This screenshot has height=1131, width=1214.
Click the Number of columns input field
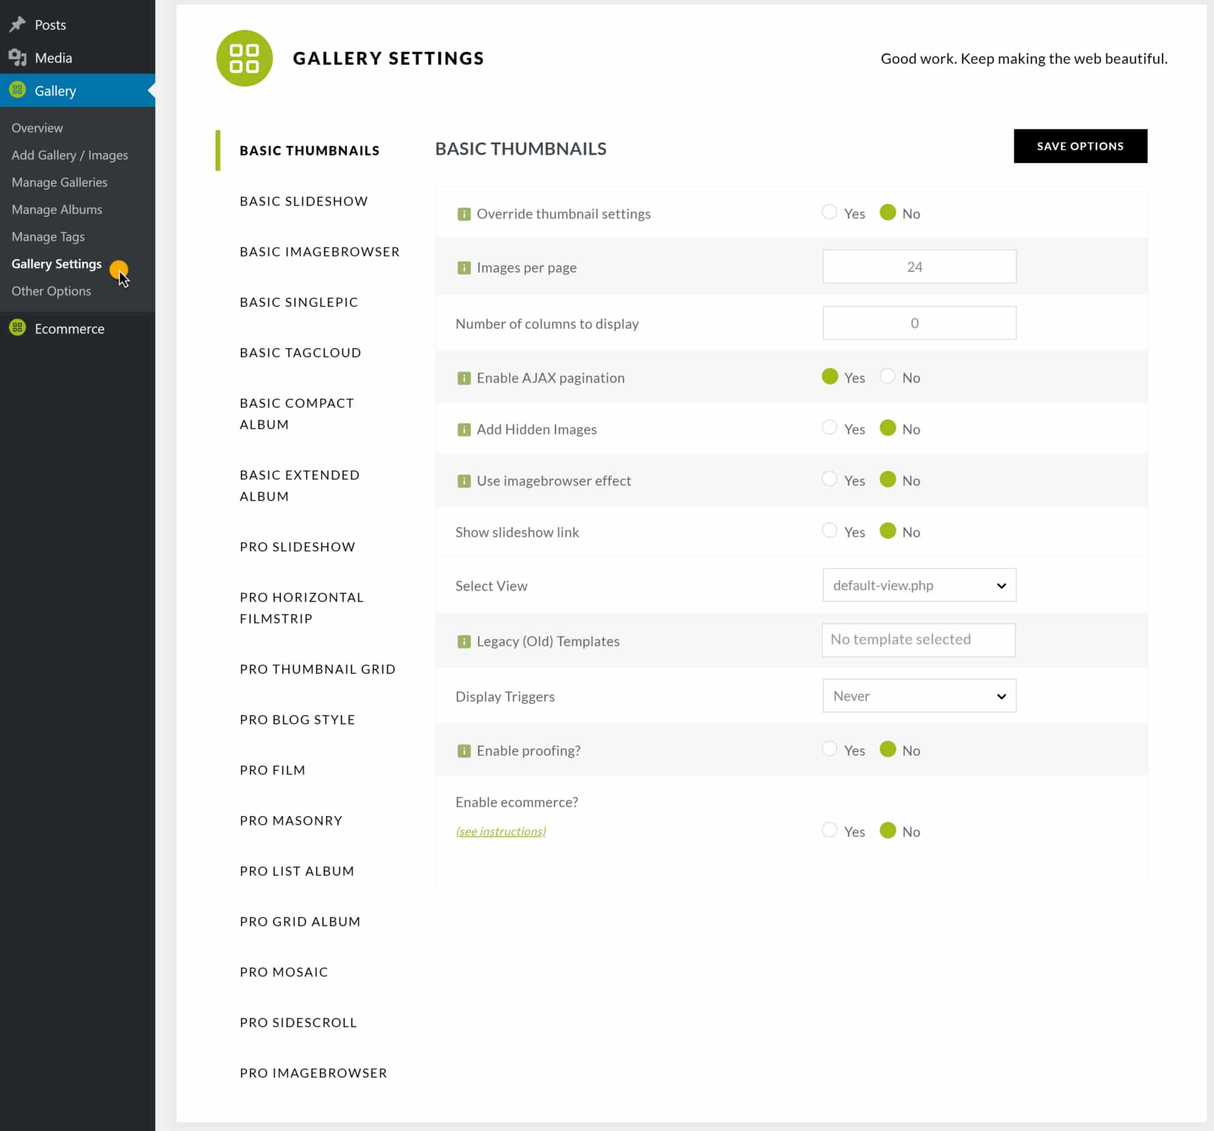919,322
